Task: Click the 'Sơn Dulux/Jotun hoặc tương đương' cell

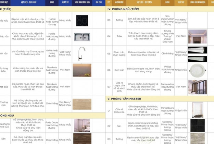Action: click(x=167, y=20)
